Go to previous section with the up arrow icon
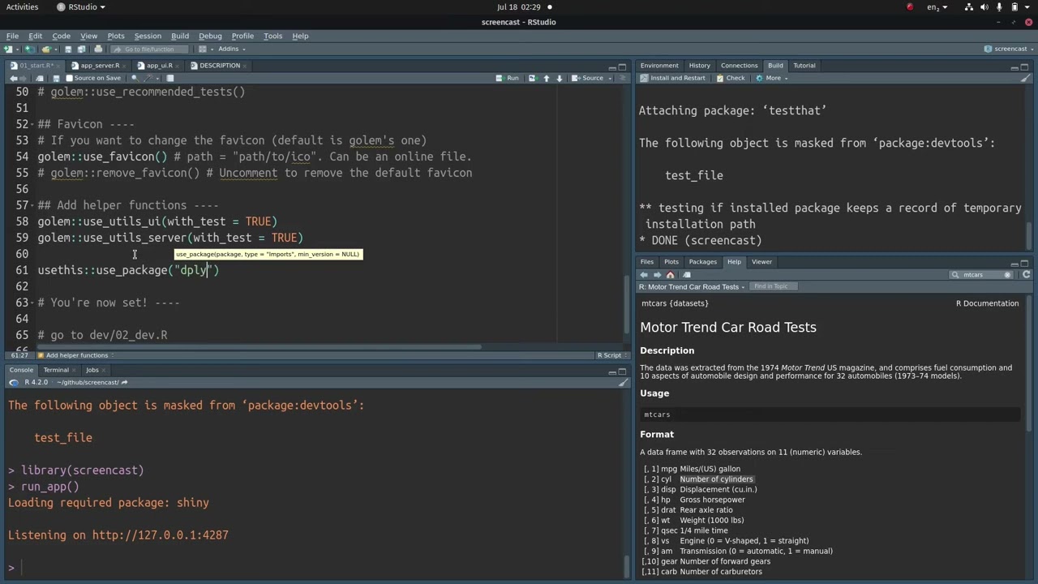 tap(546, 79)
